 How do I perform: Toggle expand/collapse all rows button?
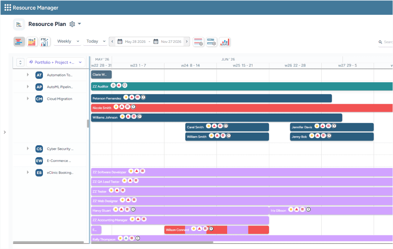pos(20,62)
